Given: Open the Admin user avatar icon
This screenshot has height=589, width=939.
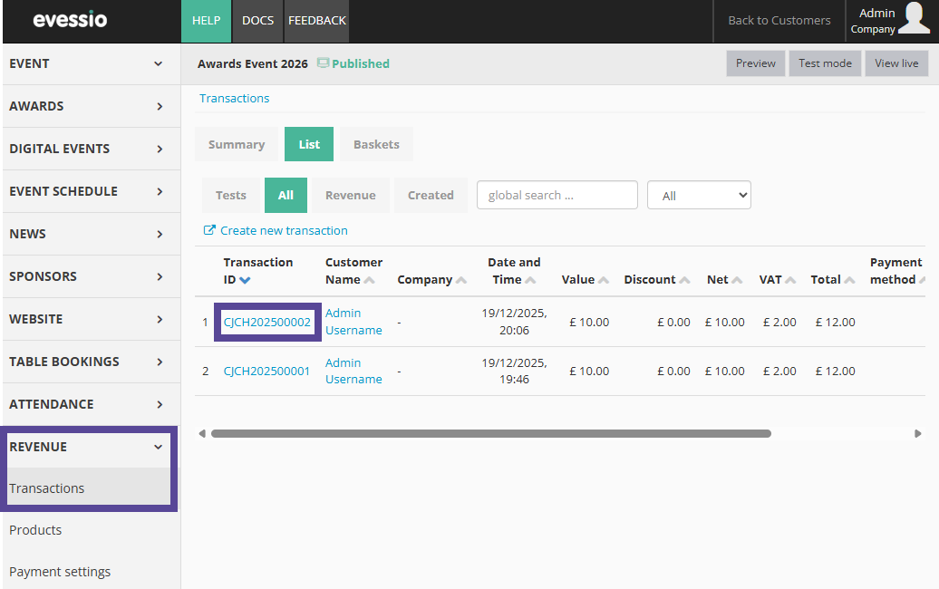Looking at the screenshot, I should tap(914, 18).
